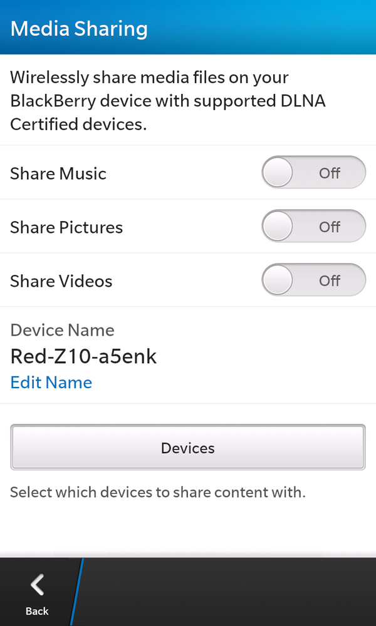Click the Device Name heading

click(62, 330)
